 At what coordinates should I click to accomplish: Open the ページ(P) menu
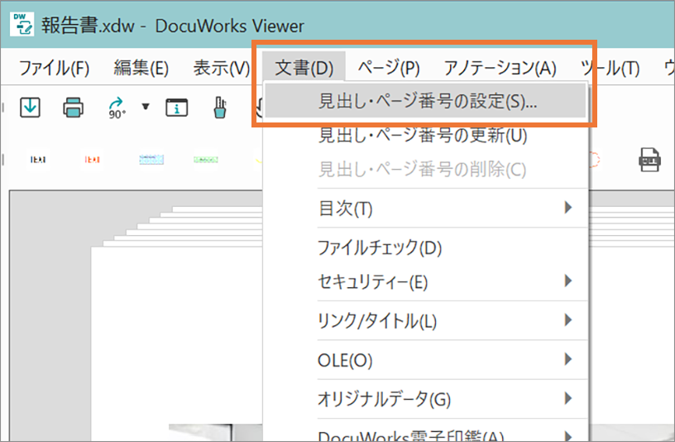pyautogui.click(x=389, y=68)
